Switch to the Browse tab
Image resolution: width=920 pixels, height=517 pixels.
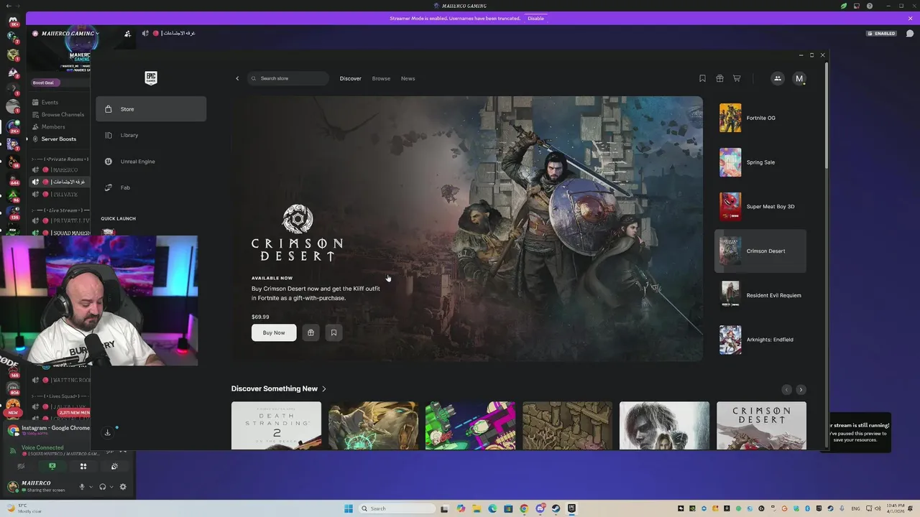point(381,78)
